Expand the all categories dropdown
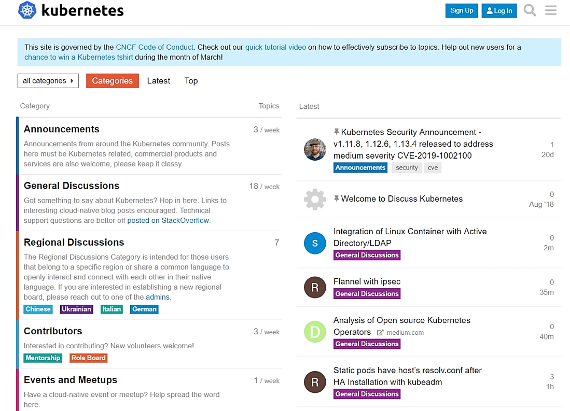 pos(48,81)
